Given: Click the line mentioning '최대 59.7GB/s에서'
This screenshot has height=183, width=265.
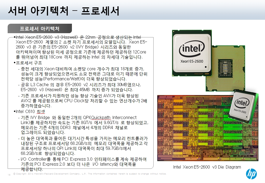Looking at the screenshot, I should [x=76, y=149].
